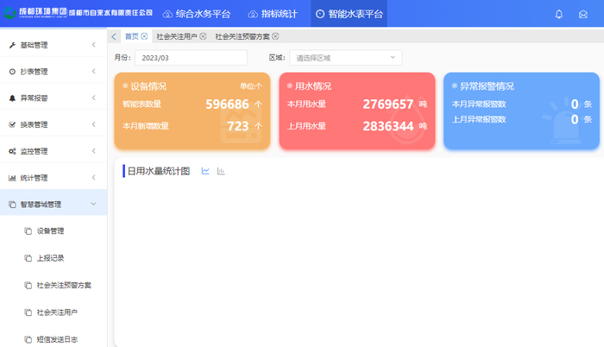Click the monthly new count 723
This screenshot has height=347, width=604.
pyautogui.click(x=238, y=126)
